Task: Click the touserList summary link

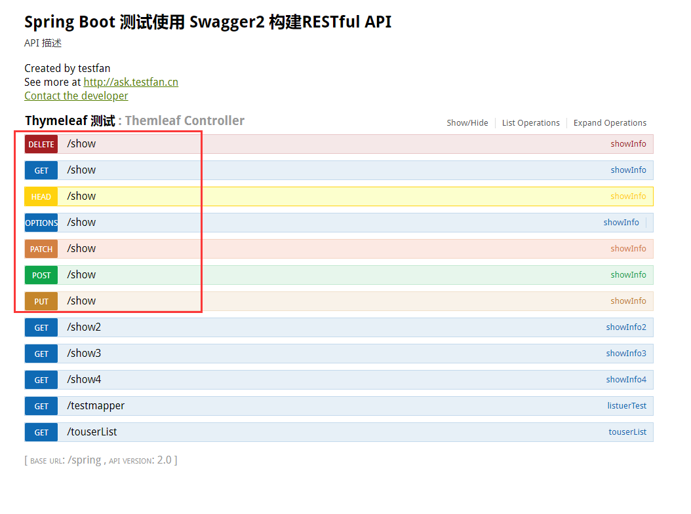Action: coord(627,431)
